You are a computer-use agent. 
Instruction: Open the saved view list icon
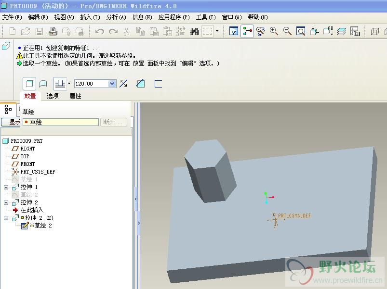(328, 31)
